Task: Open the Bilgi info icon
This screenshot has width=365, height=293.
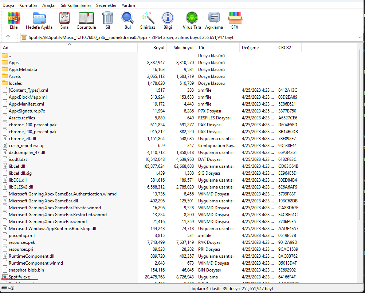Action: point(168,18)
